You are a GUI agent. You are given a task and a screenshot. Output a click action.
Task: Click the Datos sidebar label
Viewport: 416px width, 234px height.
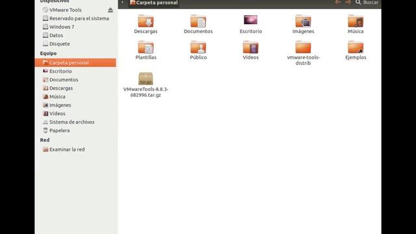coord(57,35)
